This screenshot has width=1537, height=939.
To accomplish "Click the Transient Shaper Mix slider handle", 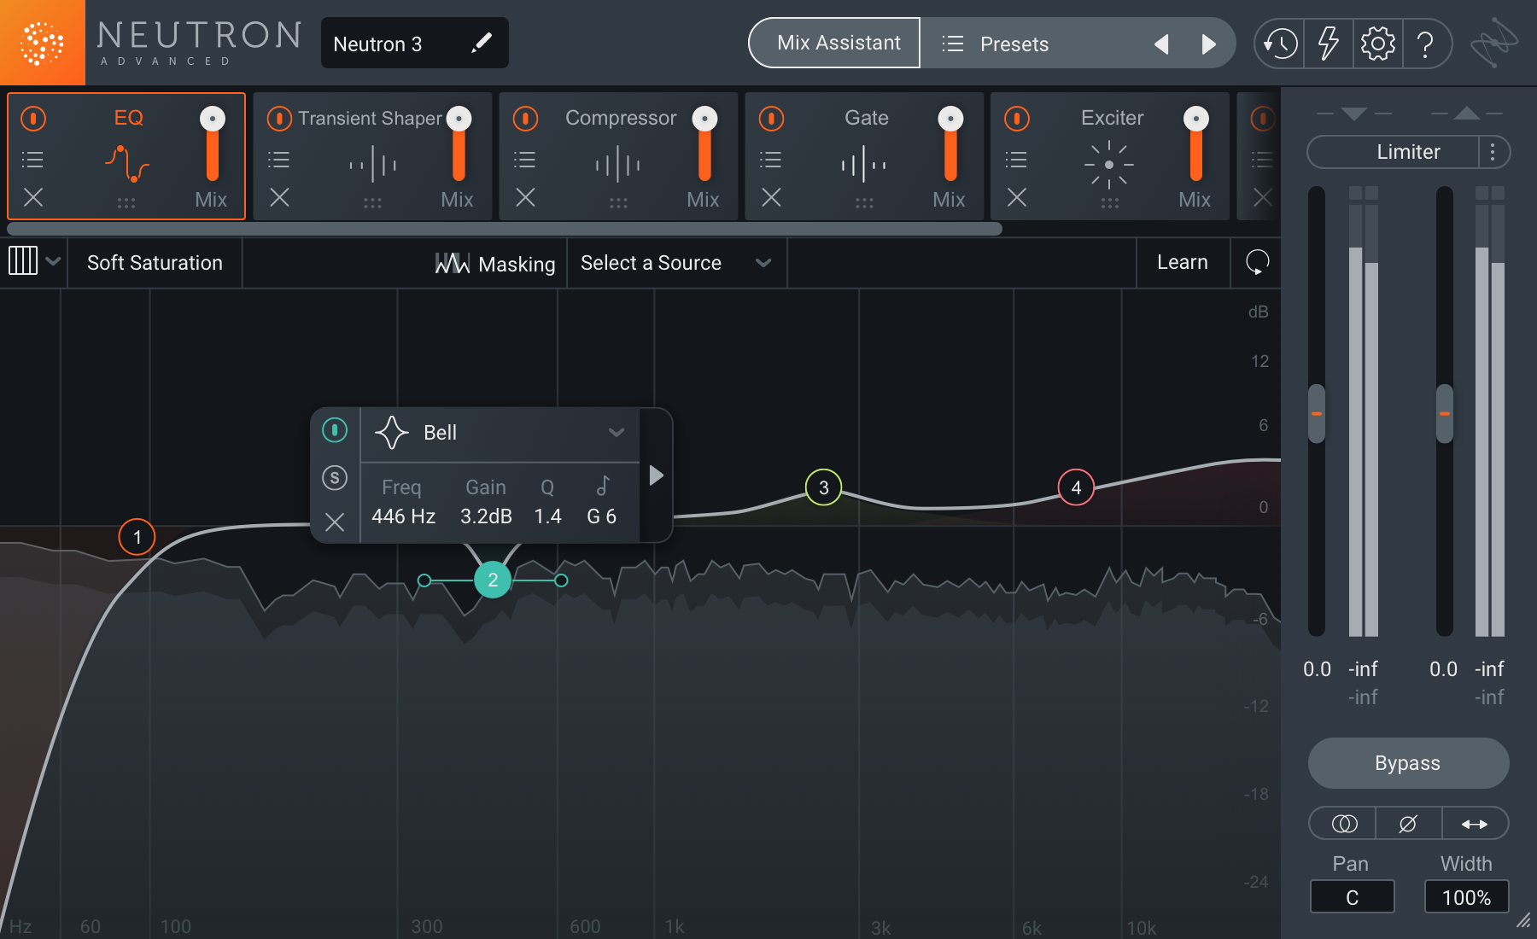I will 459,119.
